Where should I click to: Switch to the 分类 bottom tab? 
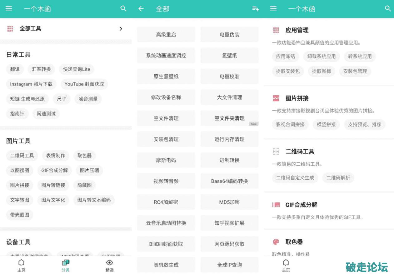coord(66,265)
